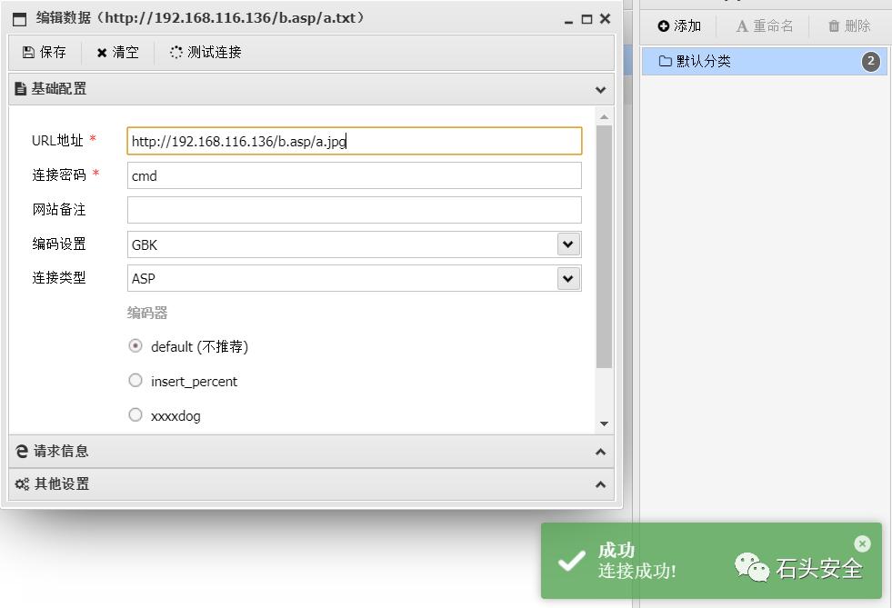Click the 连接成功! message text
The image size is (892, 608).
[x=636, y=571]
